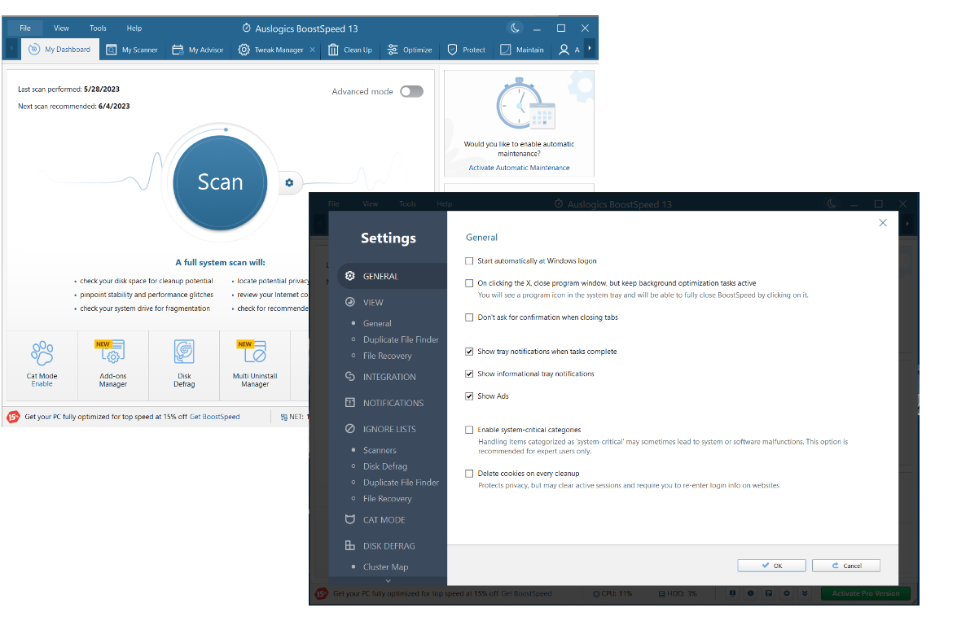Image resolution: width=979 pixels, height=634 pixels.
Task: Open File menu in dashboard window
Action: point(25,28)
